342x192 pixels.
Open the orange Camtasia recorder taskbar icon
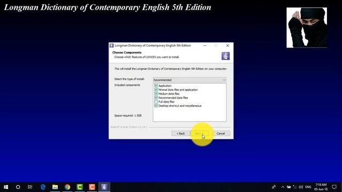tap(92, 187)
